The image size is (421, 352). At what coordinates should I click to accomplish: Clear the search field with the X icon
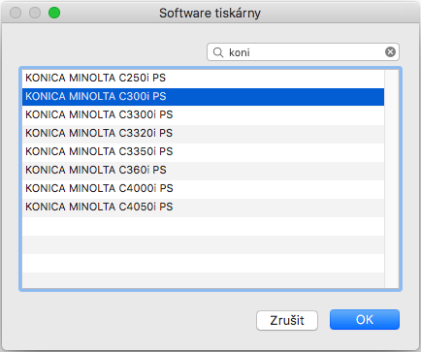[390, 52]
